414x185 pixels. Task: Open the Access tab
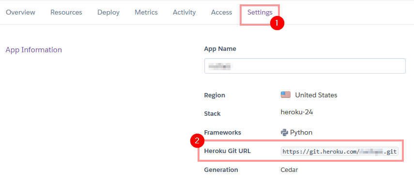[x=221, y=13]
